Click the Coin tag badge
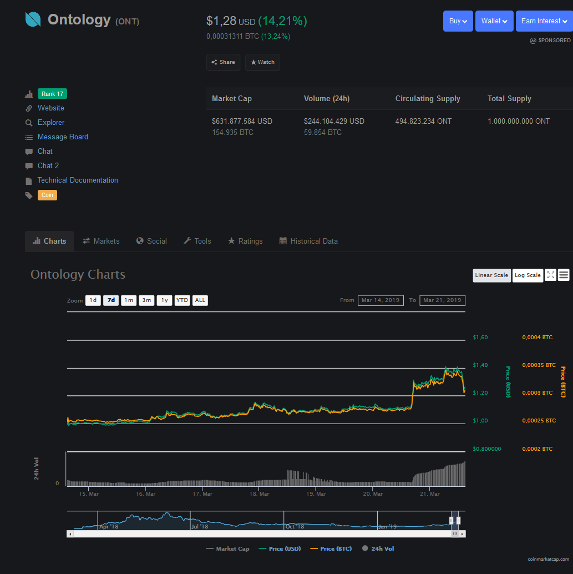Viewport: 573px width, 574px height. (47, 195)
